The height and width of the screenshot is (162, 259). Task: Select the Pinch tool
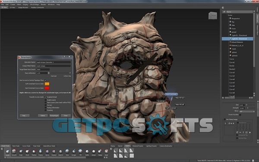(x=28, y=152)
